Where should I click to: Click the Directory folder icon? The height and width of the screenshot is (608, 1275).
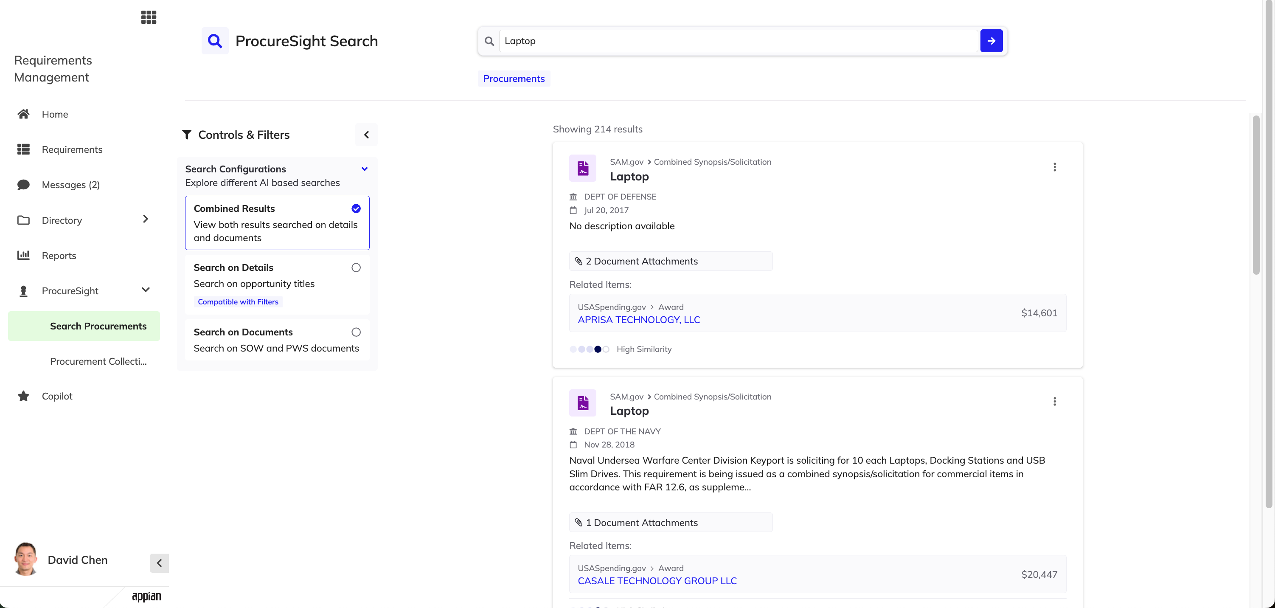coord(23,220)
